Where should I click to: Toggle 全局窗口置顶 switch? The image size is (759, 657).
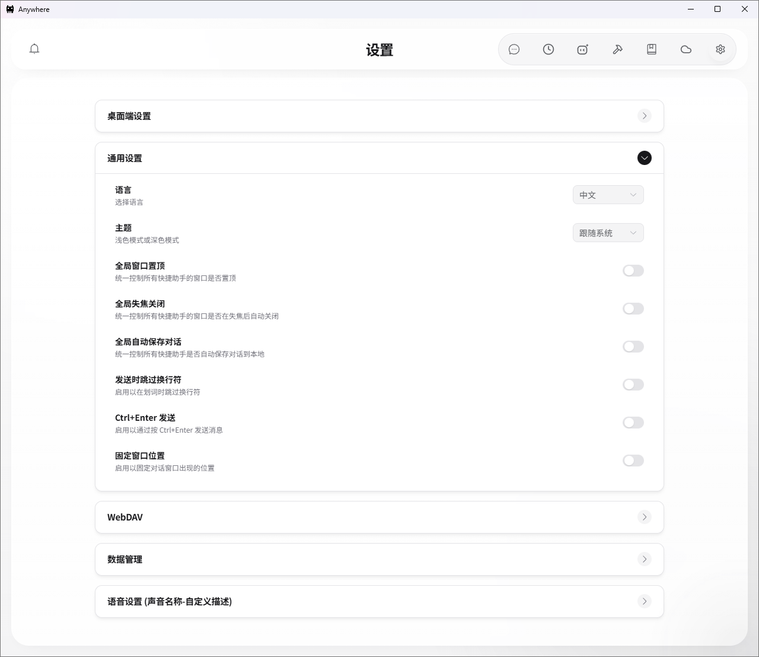(x=633, y=271)
